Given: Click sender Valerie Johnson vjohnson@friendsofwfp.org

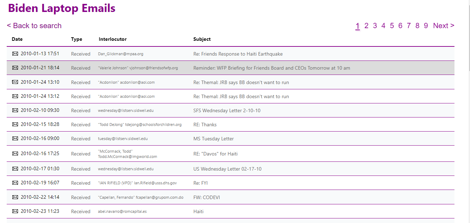Looking at the screenshot, I should [x=138, y=68].
